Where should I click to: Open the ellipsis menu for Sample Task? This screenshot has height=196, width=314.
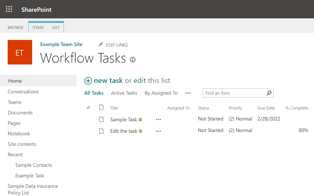pyautogui.click(x=158, y=120)
